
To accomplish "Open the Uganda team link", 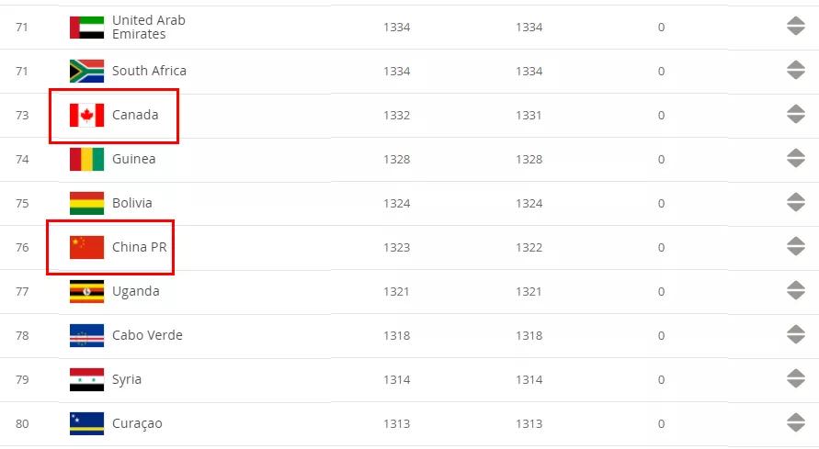I will coord(135,291).
